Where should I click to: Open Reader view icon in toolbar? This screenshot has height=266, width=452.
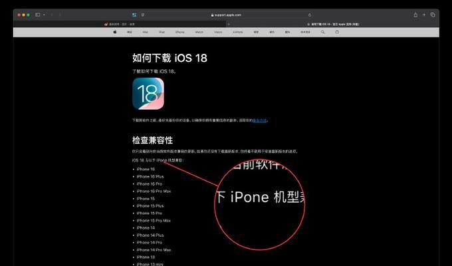coord(143,15)
